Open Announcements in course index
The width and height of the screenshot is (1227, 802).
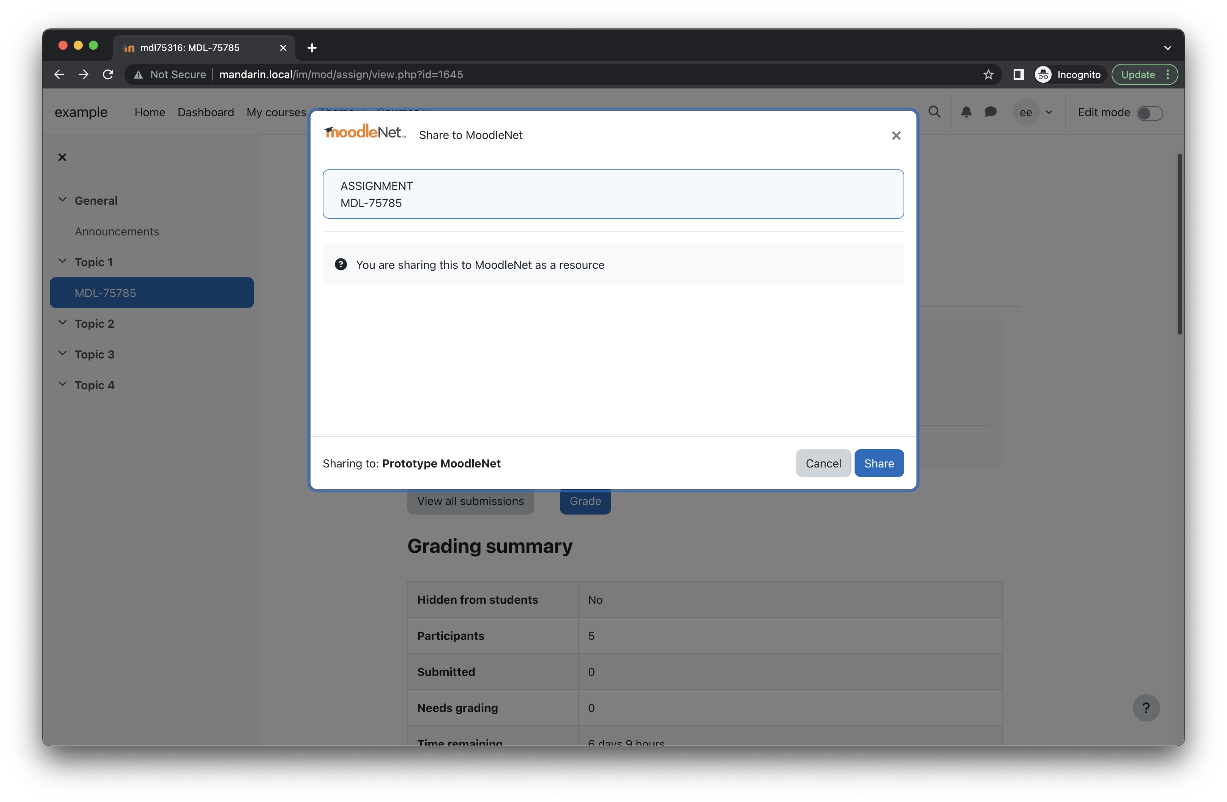pos(117,232)
